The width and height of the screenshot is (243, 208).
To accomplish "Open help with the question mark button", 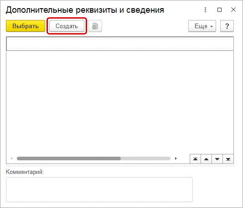I will 227,26.
